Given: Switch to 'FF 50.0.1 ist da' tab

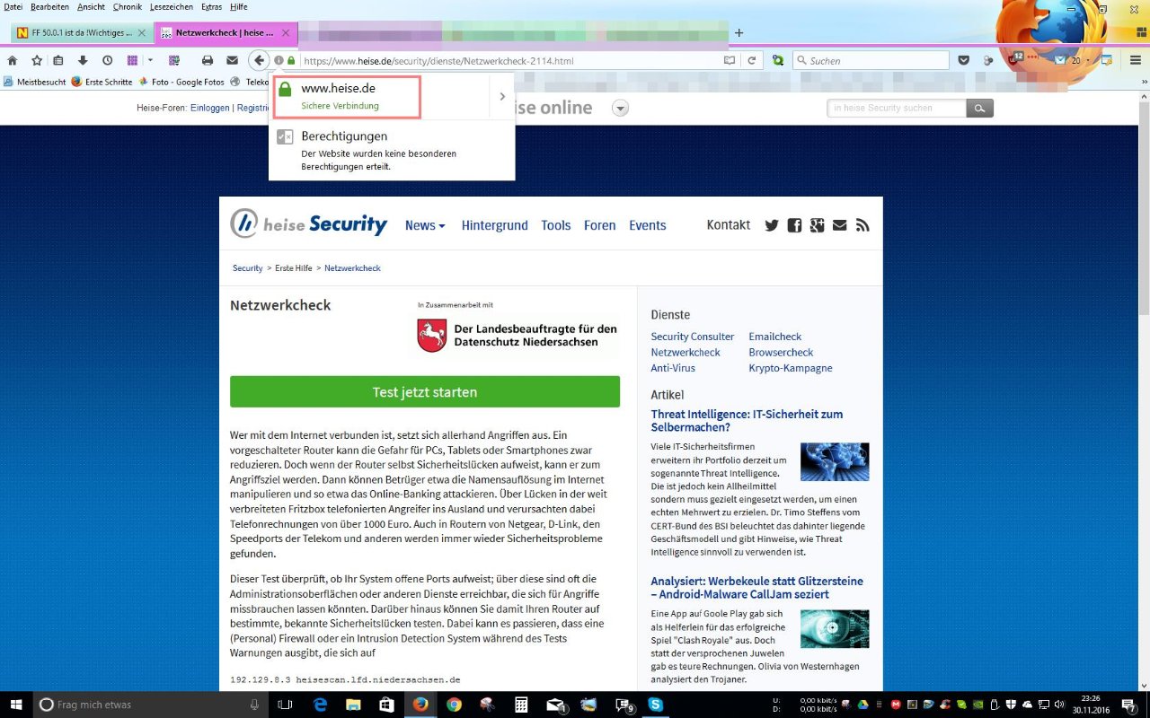Looking at the screenshot, I should [x=81, y=33].
